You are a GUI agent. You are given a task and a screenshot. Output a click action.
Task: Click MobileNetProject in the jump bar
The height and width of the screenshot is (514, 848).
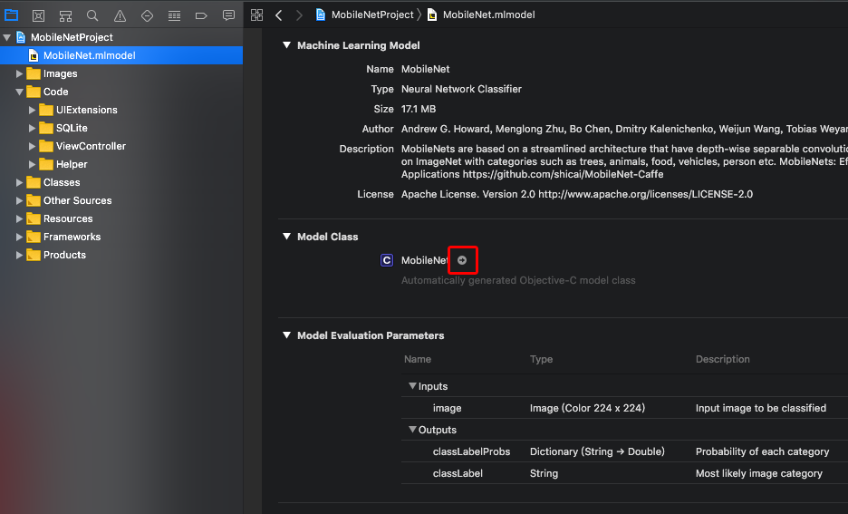pyautogui.click(x=372, y=15)
